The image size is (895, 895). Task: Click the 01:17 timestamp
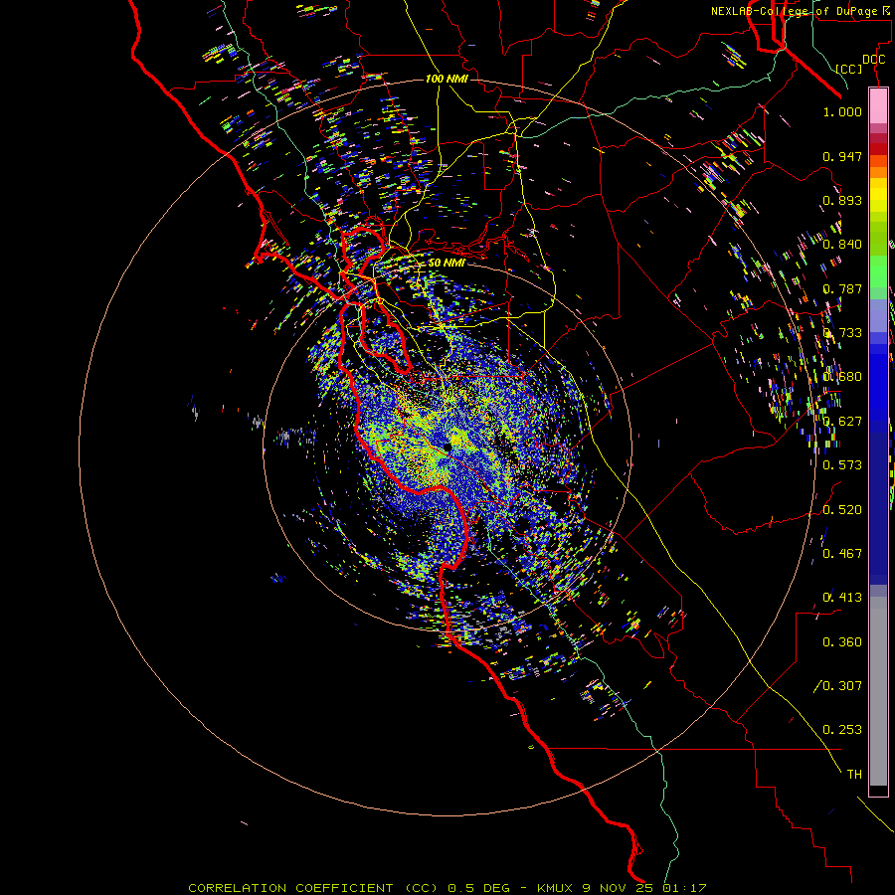[x=684, y=888]
